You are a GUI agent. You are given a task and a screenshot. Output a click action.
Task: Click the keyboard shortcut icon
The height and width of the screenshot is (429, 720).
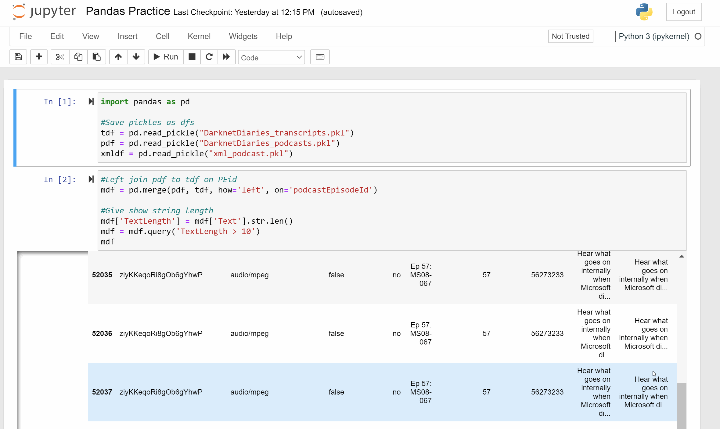pyautogui.click(x=320, y=57)
